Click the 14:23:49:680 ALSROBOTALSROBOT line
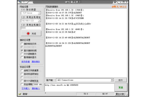 [68, 38]
